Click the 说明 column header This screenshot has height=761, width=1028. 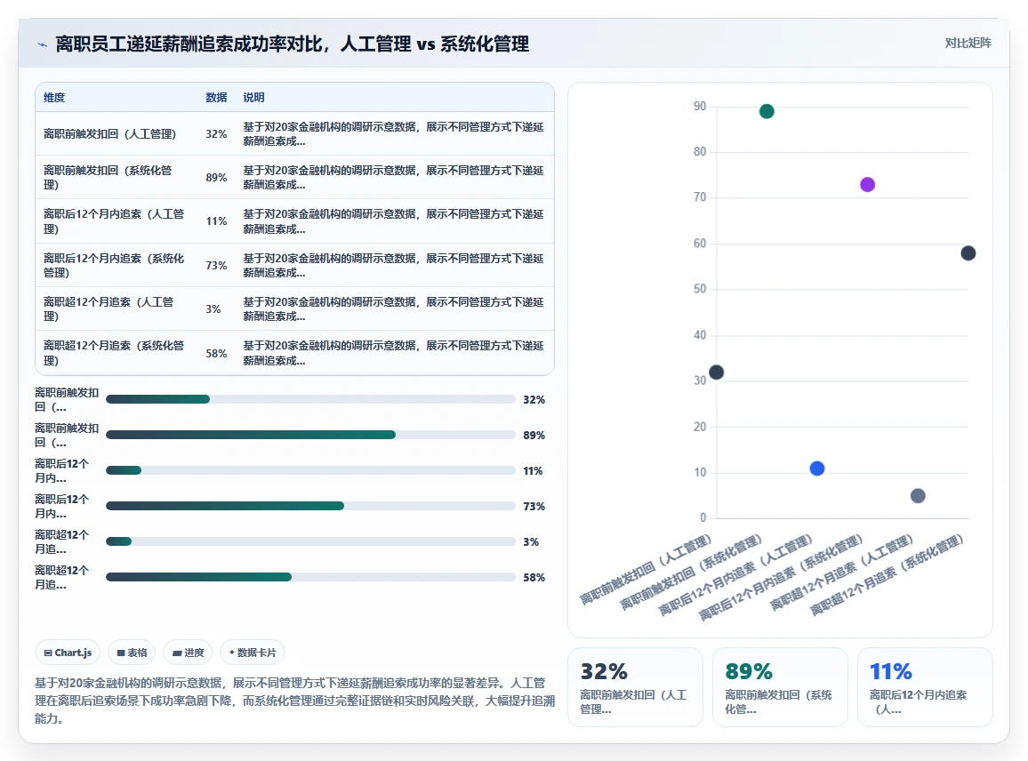click(x=253, y=98)
